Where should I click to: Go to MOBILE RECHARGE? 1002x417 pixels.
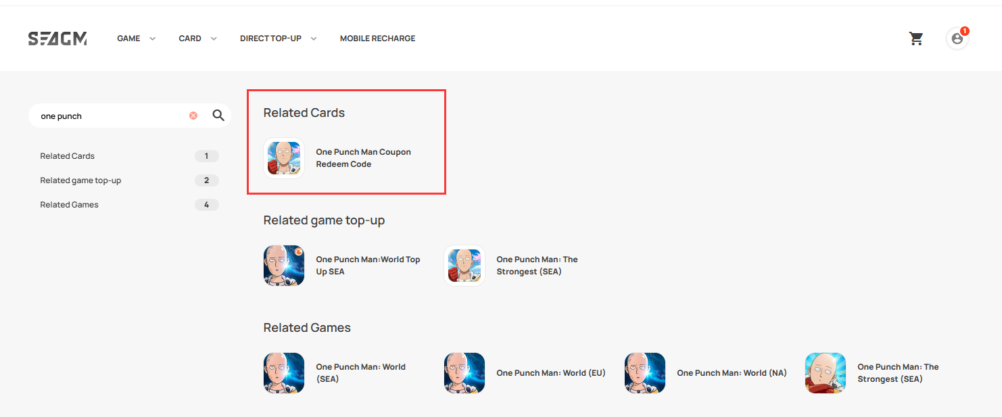pos(377,39)
